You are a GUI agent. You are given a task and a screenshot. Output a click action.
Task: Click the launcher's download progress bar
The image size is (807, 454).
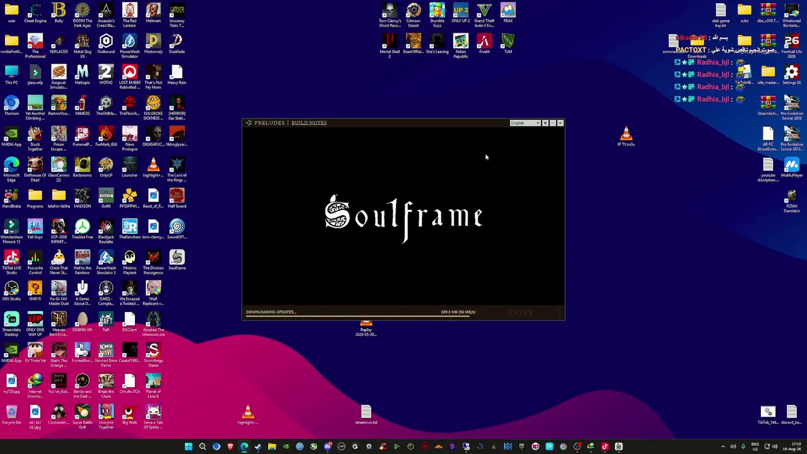361,317
